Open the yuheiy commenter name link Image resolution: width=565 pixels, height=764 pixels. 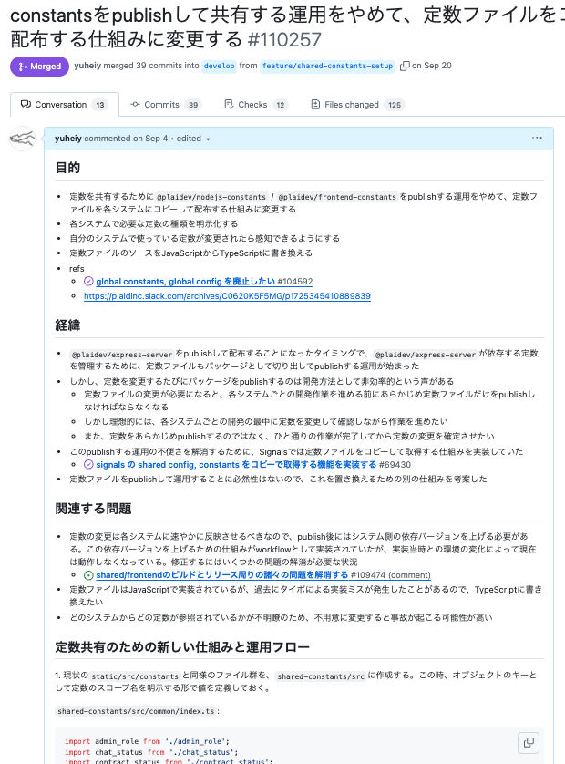pyautogui.click(x=68, y=139)
